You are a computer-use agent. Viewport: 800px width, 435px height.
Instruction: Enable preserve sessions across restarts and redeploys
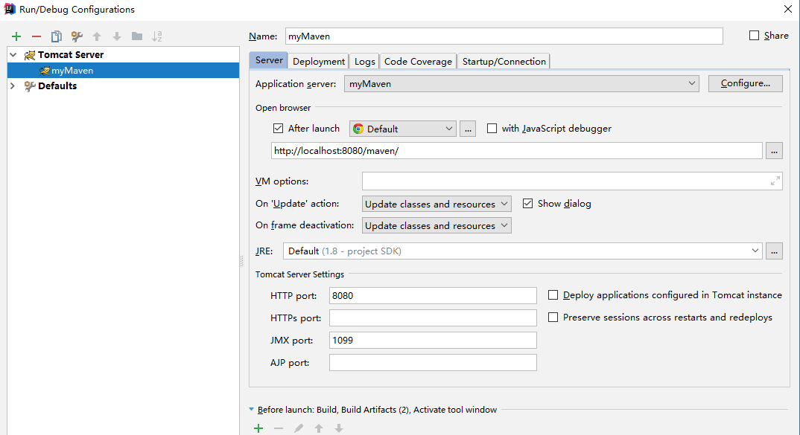553,318
